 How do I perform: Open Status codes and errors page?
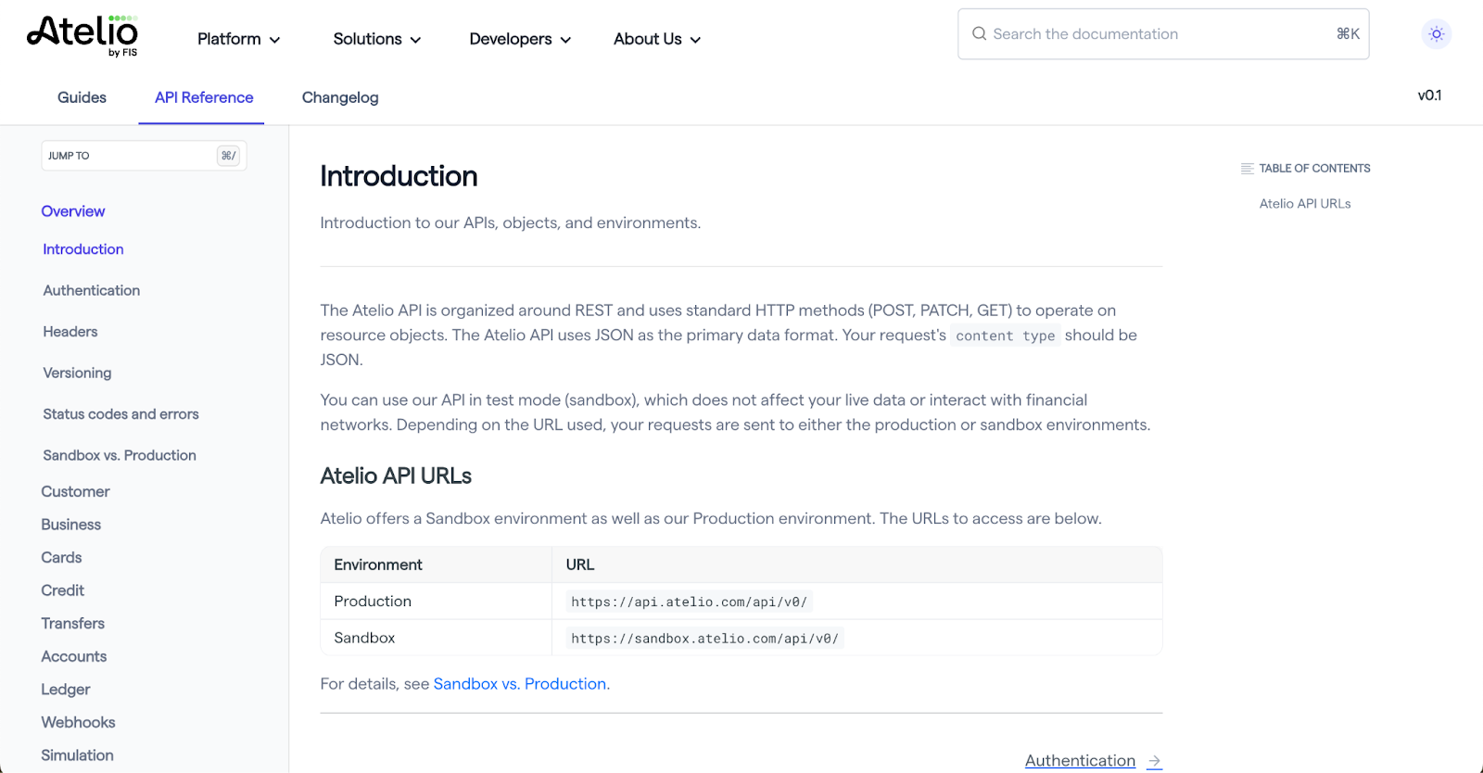(x=120, y=414)
